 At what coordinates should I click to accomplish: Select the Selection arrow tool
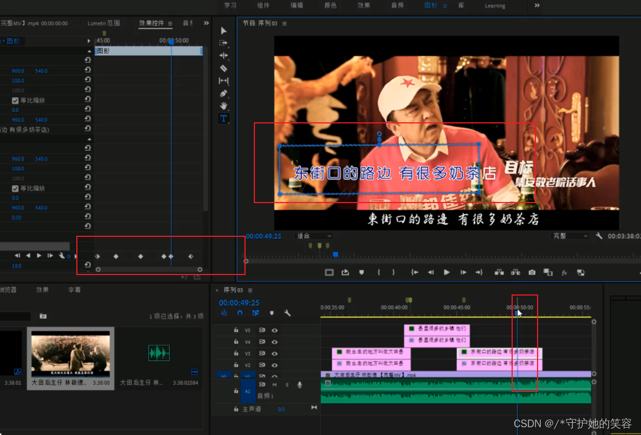click(223, 30)
